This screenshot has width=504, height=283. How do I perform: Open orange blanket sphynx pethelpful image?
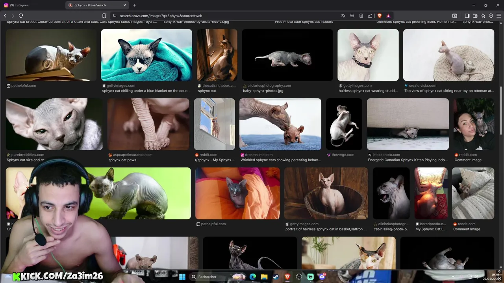[238, 193]
